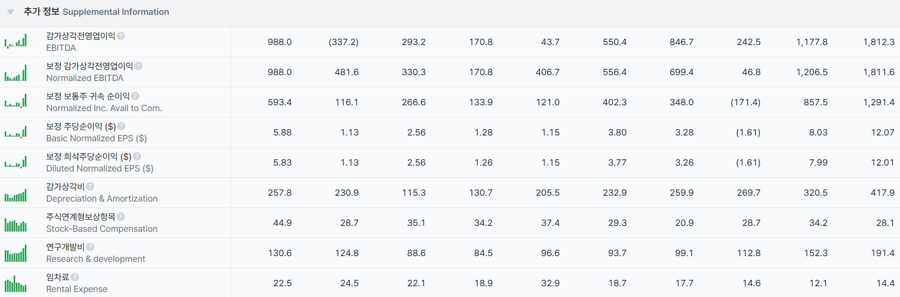Open the Normalized EBITDA sparkline chart

[16, 72]
